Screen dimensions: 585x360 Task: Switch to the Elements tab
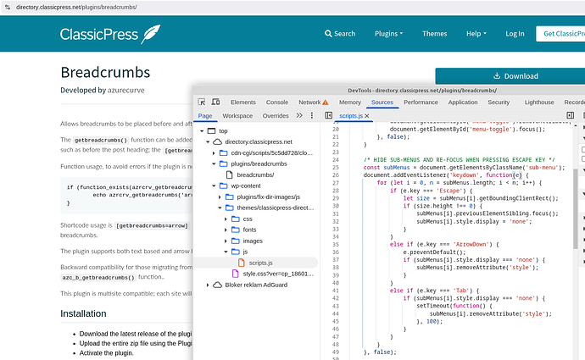coord(242,102)
